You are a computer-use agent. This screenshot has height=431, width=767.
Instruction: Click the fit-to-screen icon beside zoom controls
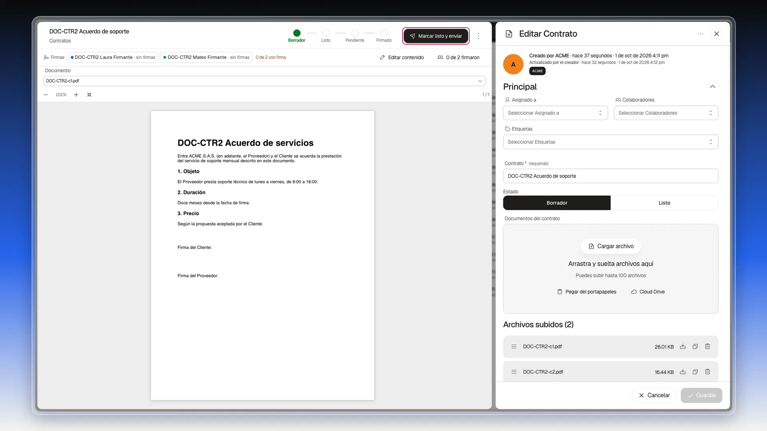(x=89, y=95)
